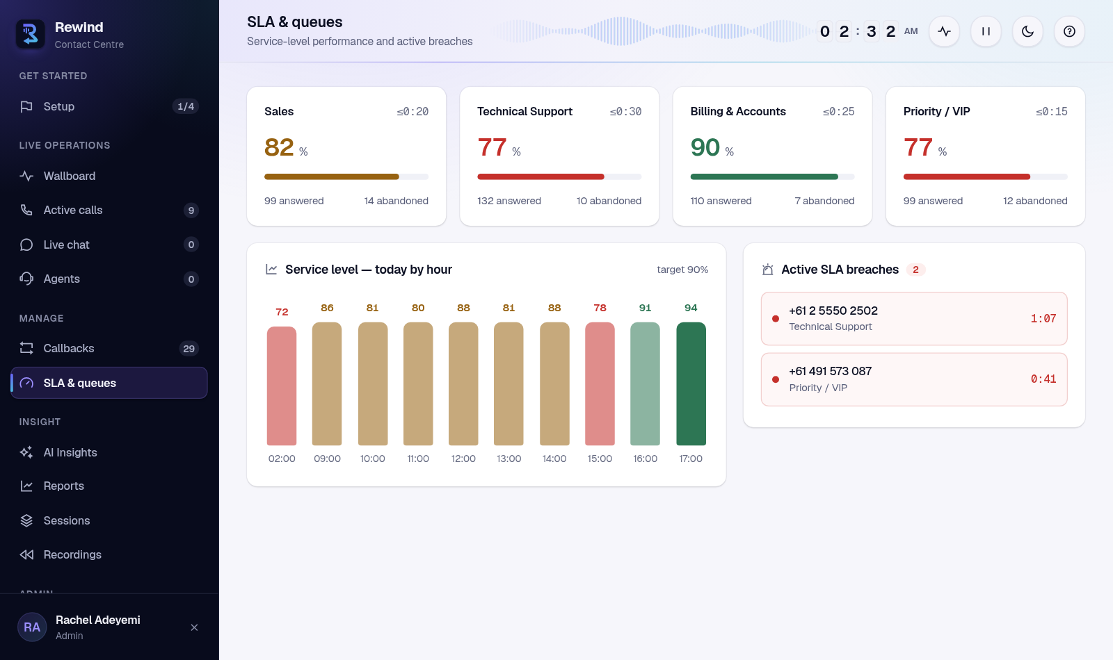
Task: Click the Recordings rewind icon
Action: [x=26, y=554]
